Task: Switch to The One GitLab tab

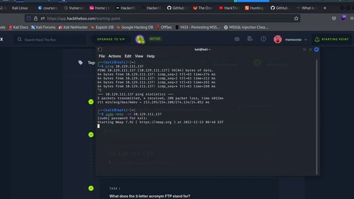Action: point(202,8)
